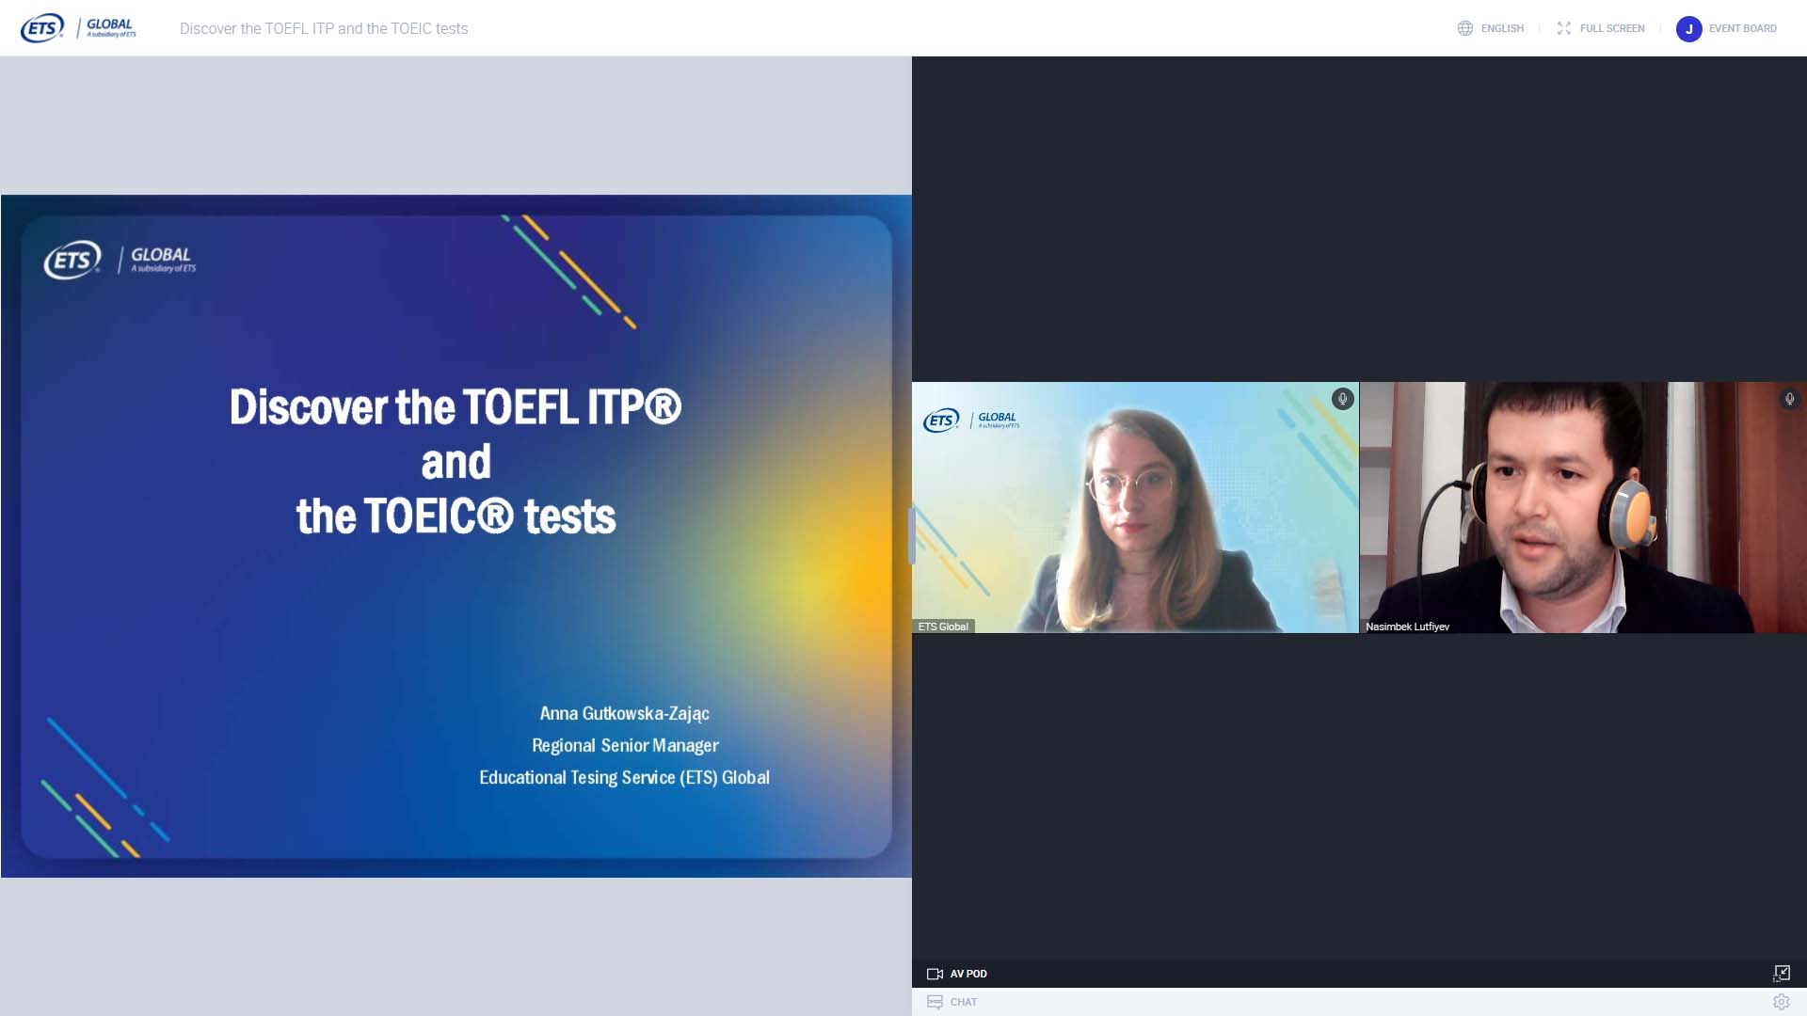Viewport: 1807px width, 1016px height.
Task: Open the CHAT tab
Action: (x=964, y=1002)
